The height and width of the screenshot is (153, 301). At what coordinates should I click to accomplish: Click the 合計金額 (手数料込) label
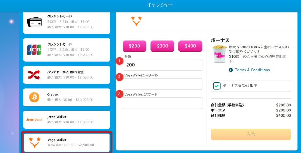coord(227,105)
